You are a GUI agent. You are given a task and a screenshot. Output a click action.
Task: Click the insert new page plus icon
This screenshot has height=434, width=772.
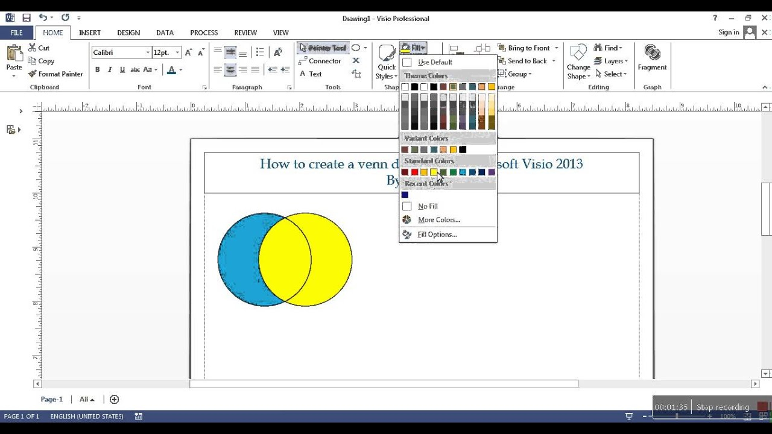pyautogui.click(x=114, y=399)
